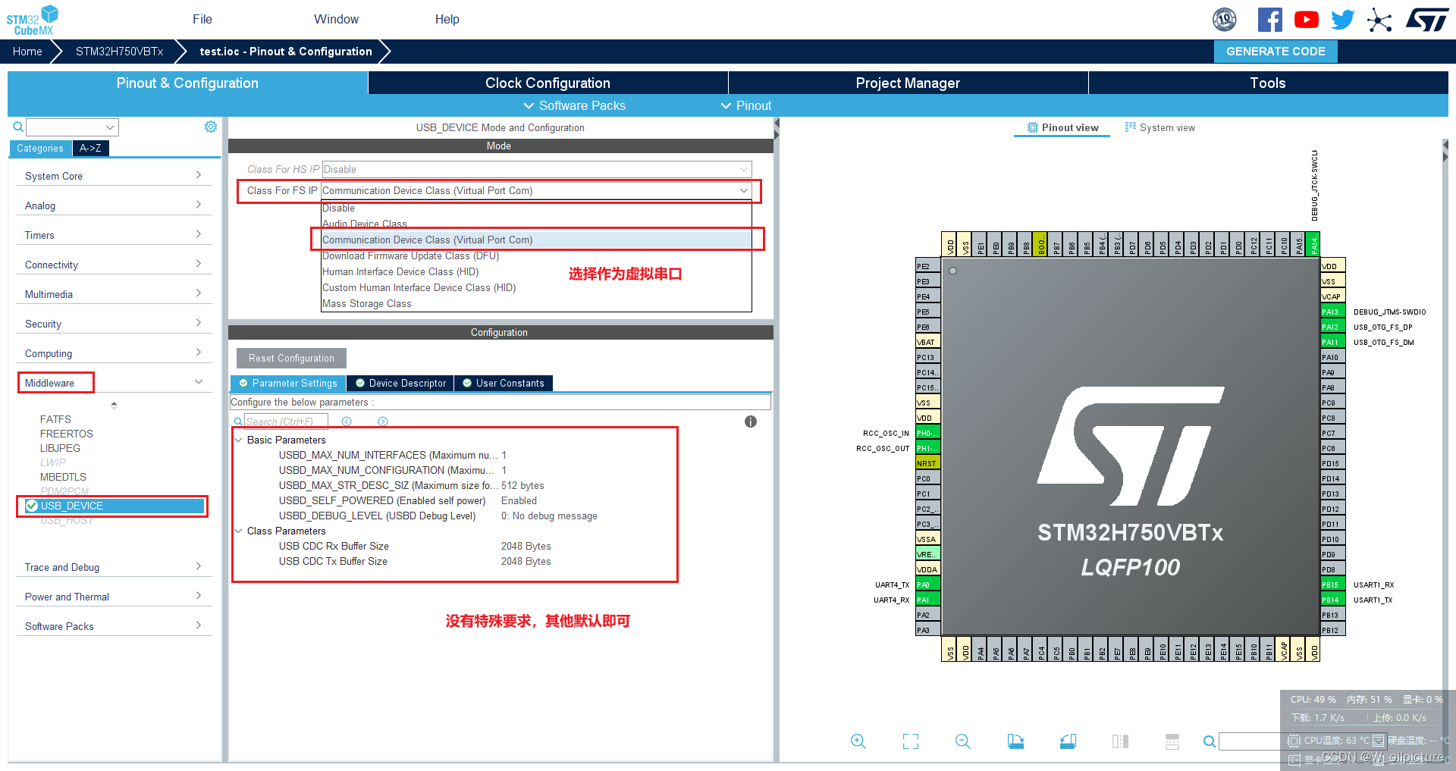This screenshot has width=1456, height=771.
Task: Open the File menu
Action: [202, 19]
